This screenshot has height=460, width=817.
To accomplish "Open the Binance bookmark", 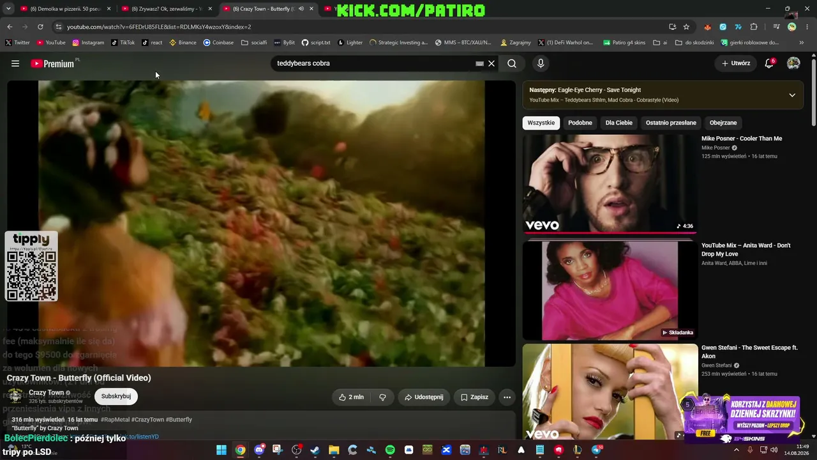I will tap(183, 43).
